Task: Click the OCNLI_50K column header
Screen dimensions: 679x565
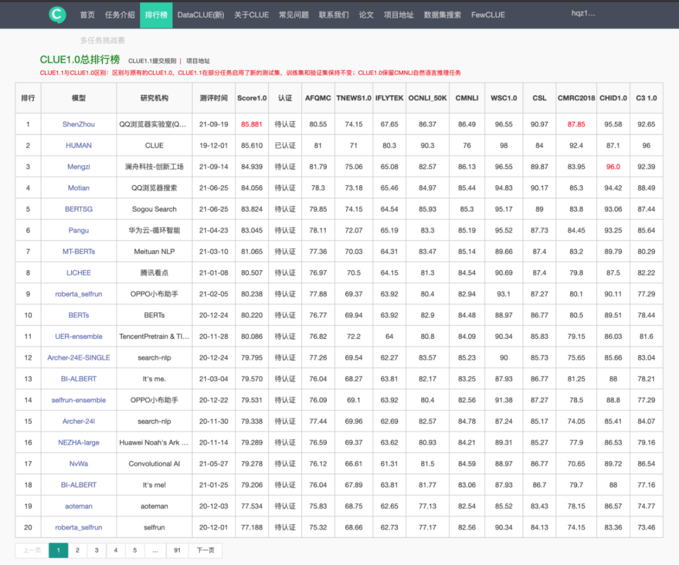Action: click(428, 98)
